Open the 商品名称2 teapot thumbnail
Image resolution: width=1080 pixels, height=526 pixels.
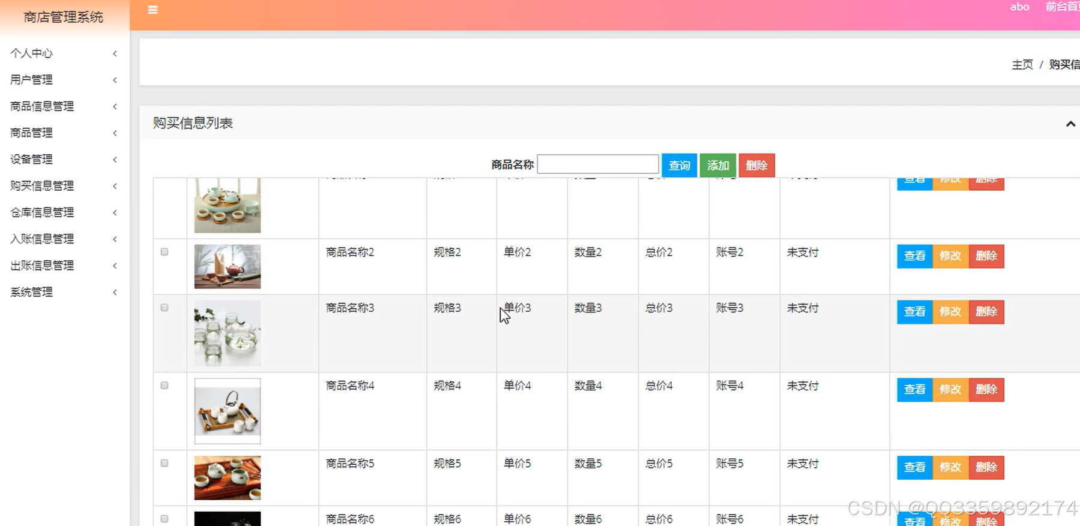click(x=228, y=266)
